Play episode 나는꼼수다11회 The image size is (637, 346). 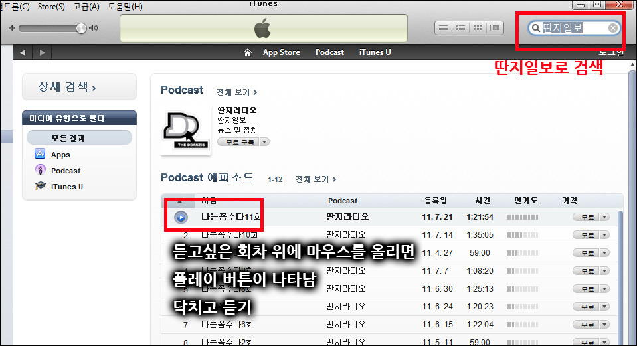pos(181,217)
